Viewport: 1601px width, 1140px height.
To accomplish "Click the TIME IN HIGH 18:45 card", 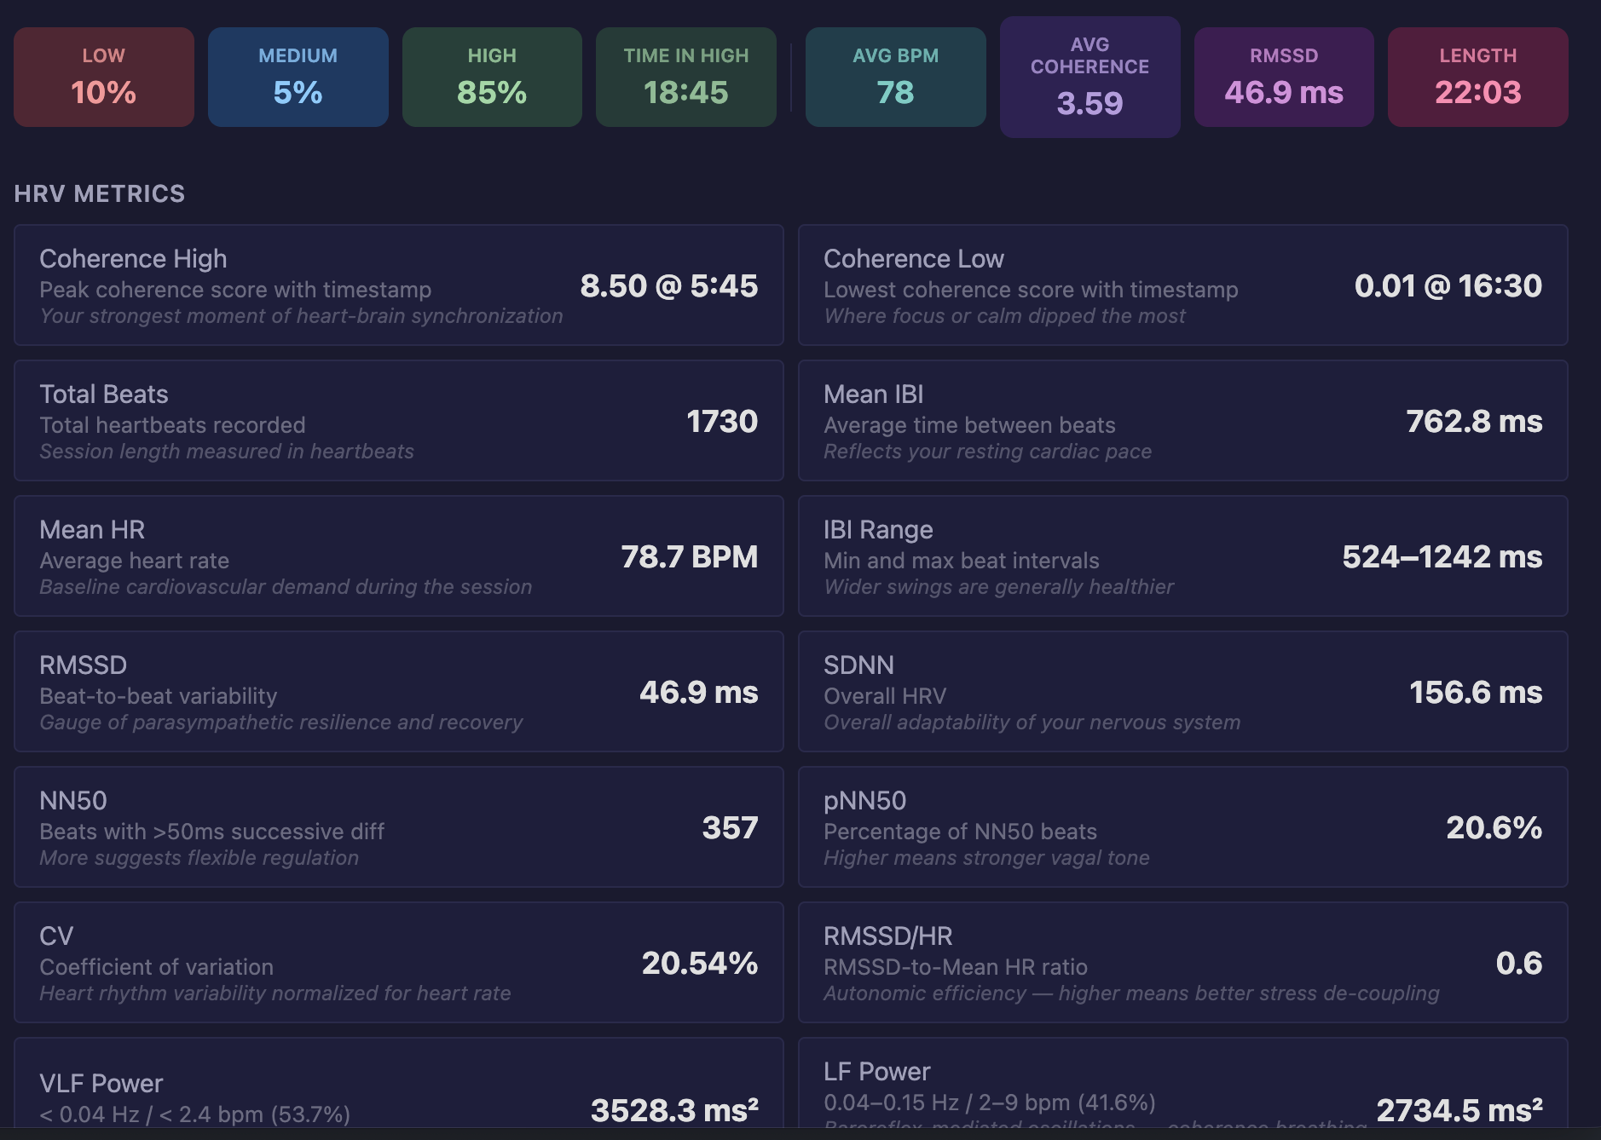I will (686, 78).
